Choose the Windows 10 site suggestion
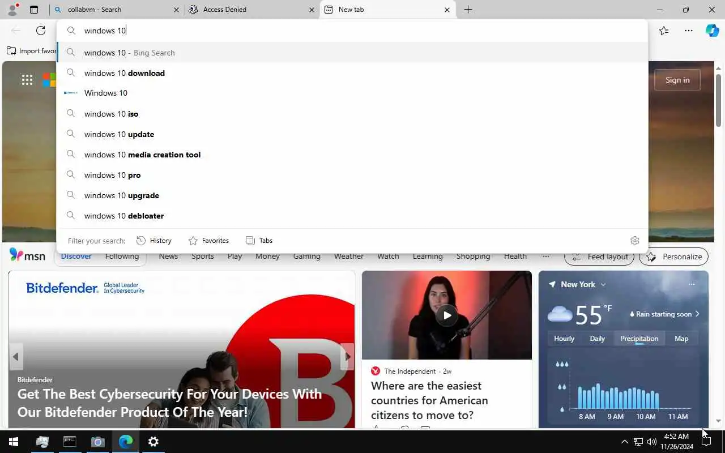This screenshot has height=453, width=725. point(352,93)
